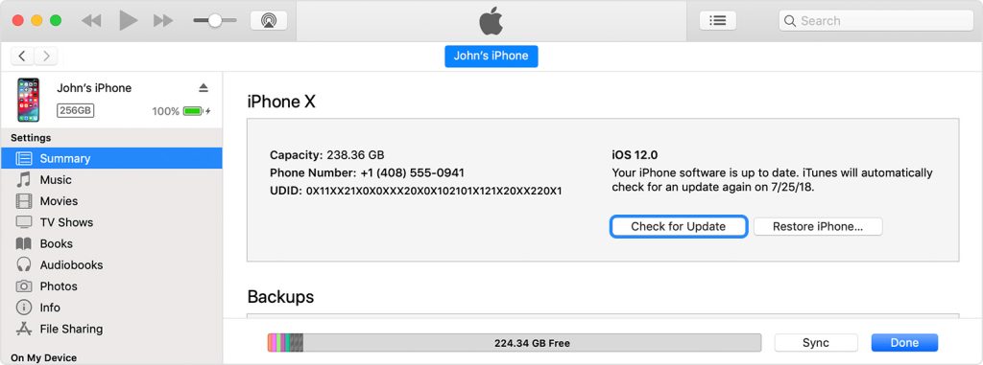Click the Books open-book icon
Image resolution: width=983 pixels, height=365 pixels.
[x=24, y=243]
